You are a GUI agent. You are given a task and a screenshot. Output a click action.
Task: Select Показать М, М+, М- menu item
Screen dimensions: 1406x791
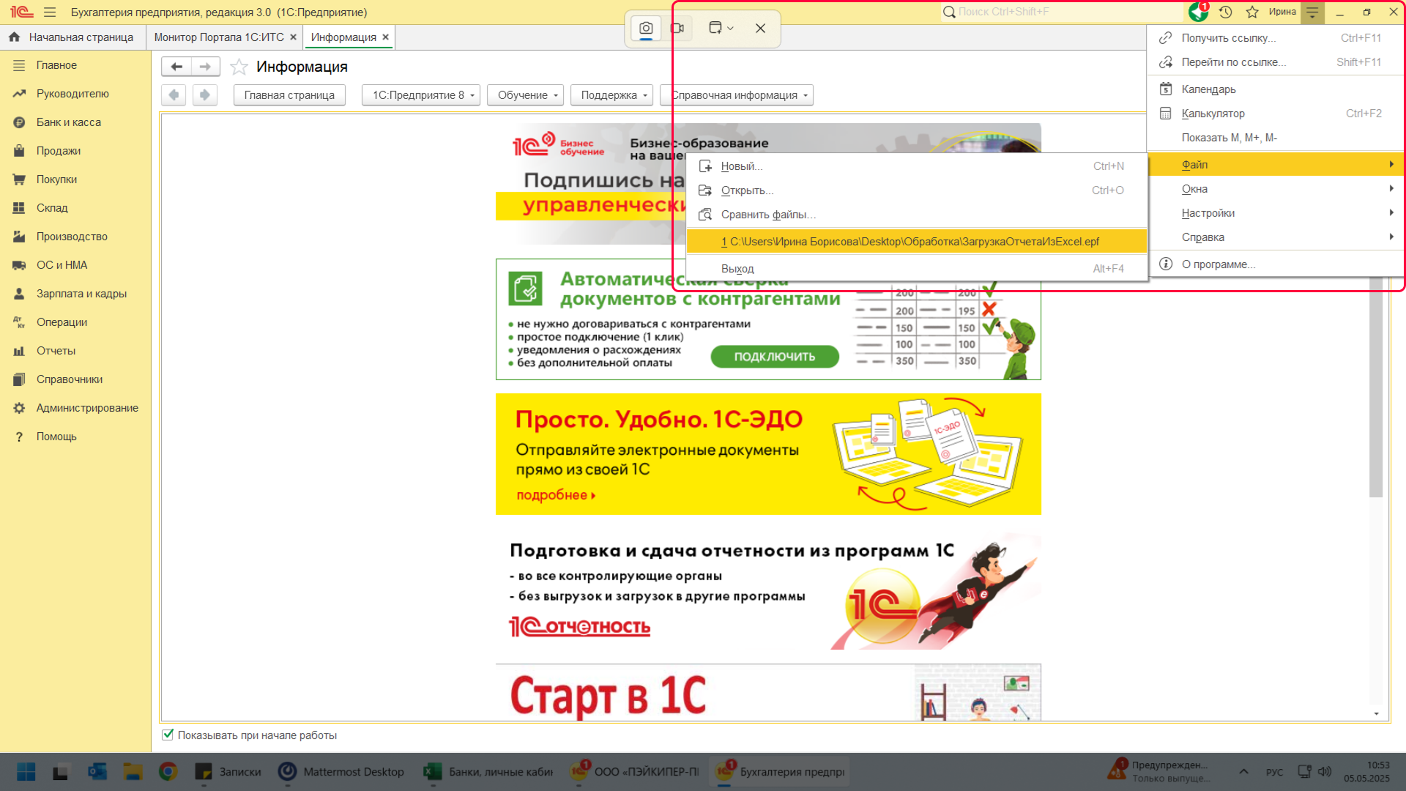point(1276,138)
